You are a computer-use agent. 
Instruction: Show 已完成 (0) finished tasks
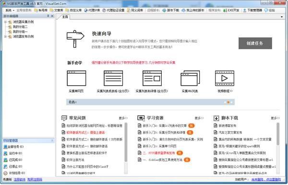click(x=13, y=160)
